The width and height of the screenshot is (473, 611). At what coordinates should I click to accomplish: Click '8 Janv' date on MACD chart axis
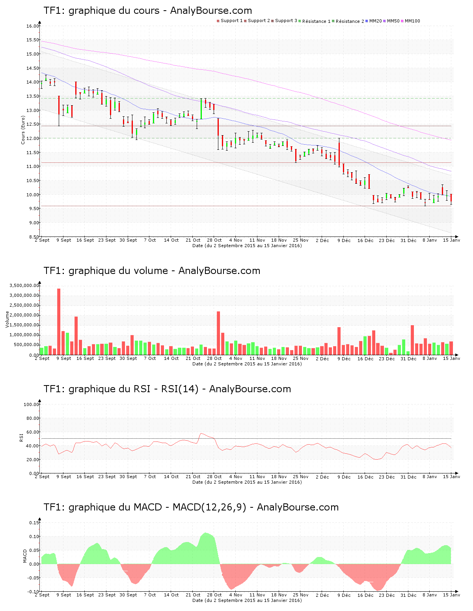(430, 595)
